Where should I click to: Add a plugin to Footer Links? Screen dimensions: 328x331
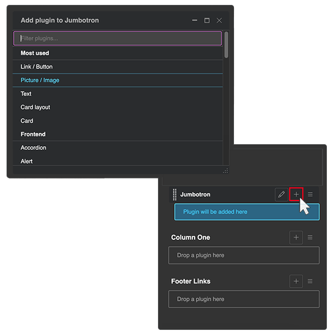pos(296,281)
